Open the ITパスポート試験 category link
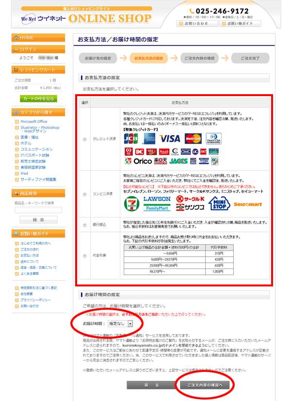This screenshot has width=291, height=401. click(x=35, y=155)
